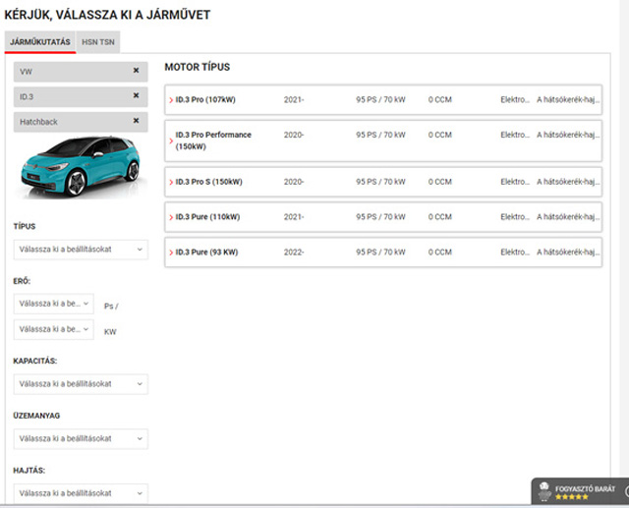This screenshot has width=629, height=508.
Task: Click the turquoise VW ID.3 car image
Action: 81,166
